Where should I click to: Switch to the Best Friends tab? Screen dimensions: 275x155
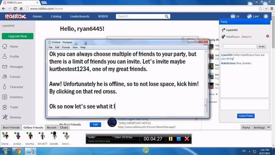[x=11, y=127]
